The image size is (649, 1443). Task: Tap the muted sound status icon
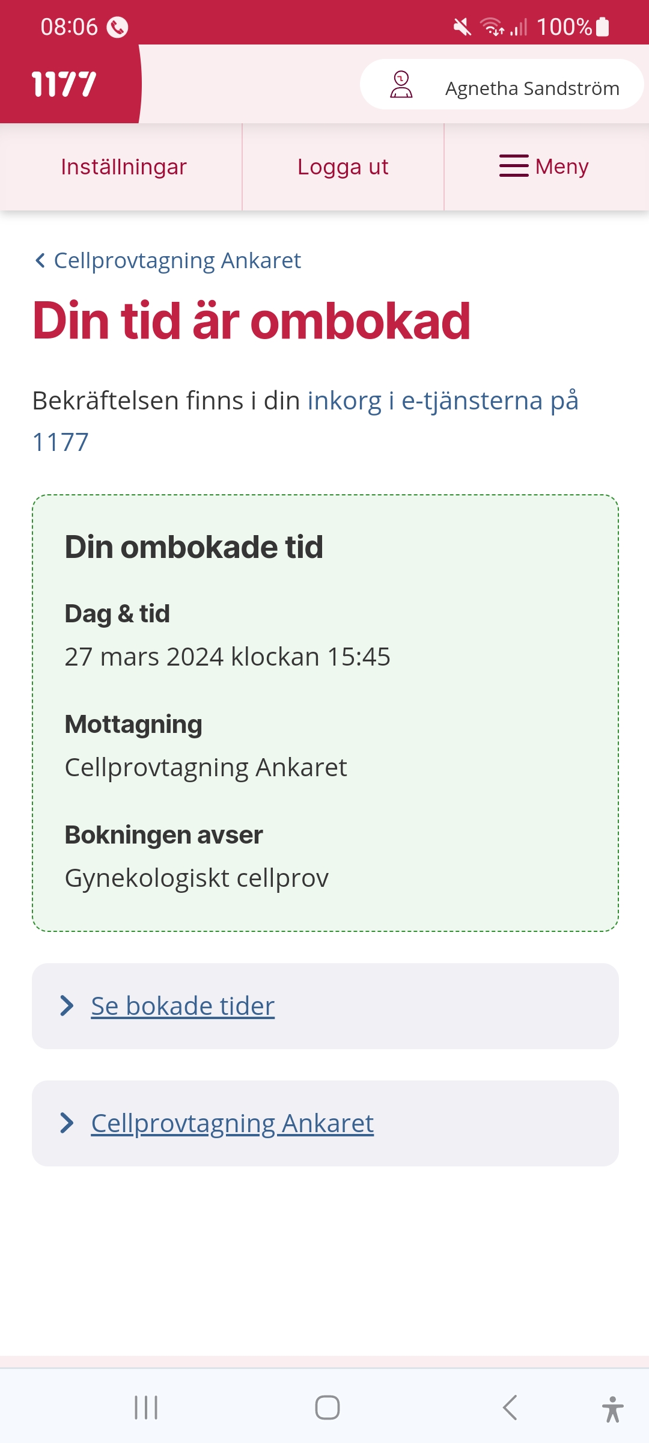pyautogui.click(x=462, y=27)
